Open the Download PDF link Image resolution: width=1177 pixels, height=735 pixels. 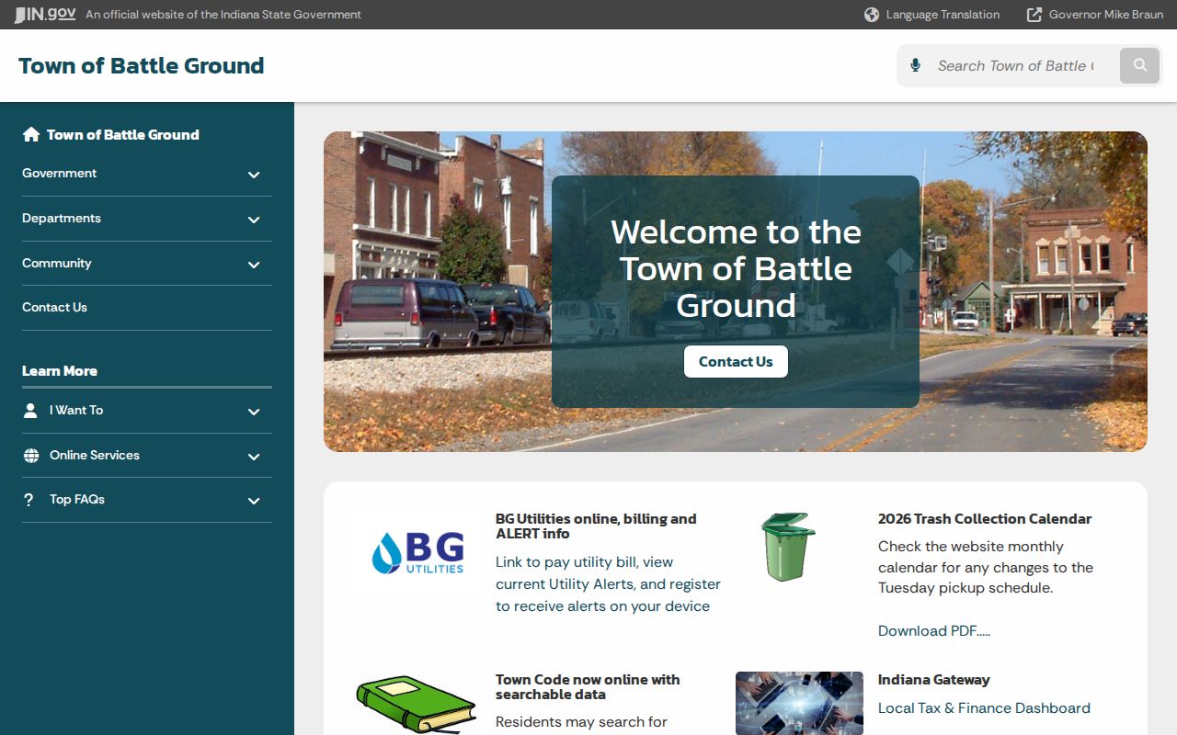934,630
